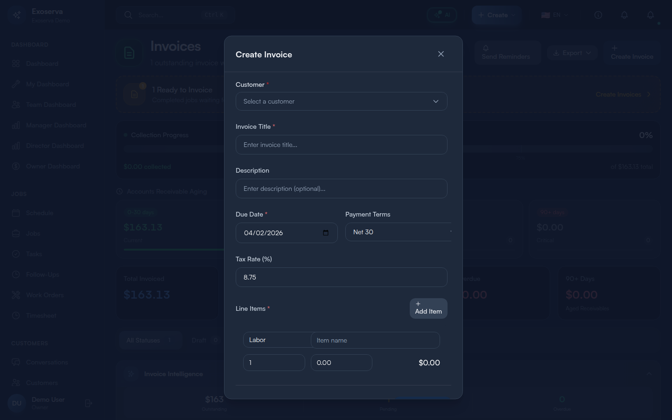Viewport: 672px width, 420px height.
Task: Click the line item quantity field
Action: tap(274, 363)
